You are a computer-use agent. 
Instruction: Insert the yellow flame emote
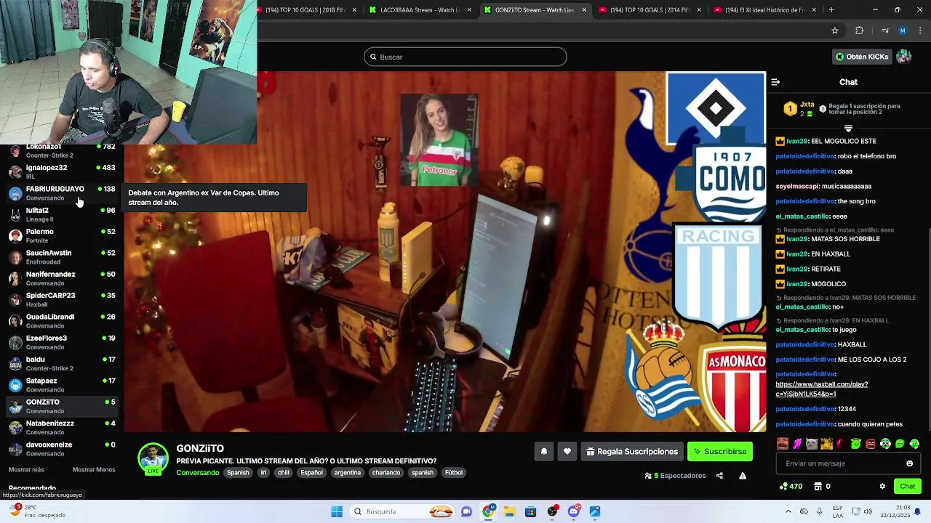[x=826, y=444]
